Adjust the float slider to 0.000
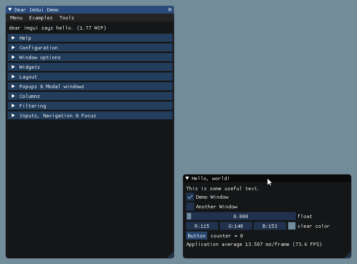 241,216
